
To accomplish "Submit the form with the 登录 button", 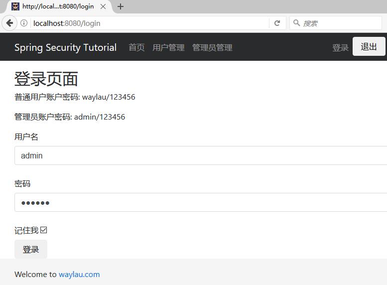I will (x=31, y=249).
